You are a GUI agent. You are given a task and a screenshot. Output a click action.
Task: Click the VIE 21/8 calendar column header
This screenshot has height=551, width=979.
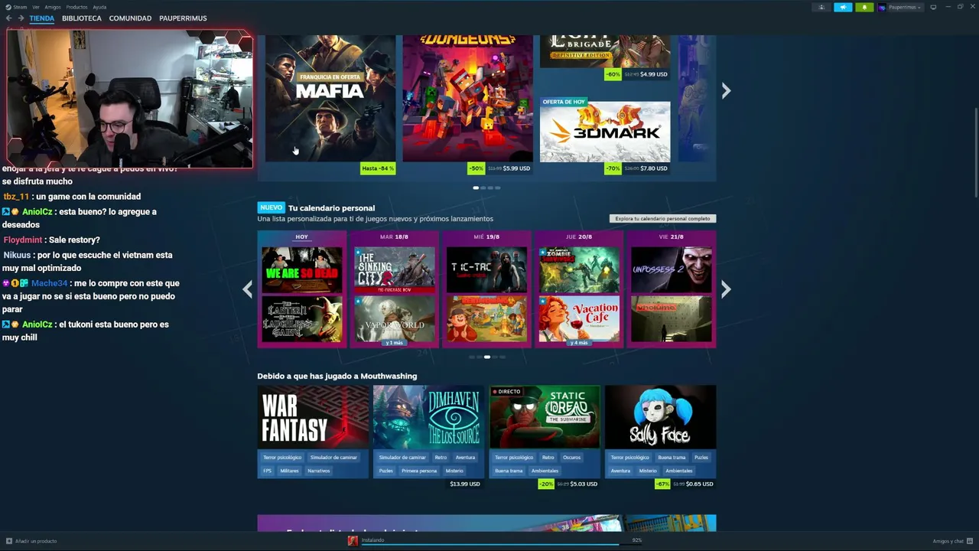(x=672, y=237)
